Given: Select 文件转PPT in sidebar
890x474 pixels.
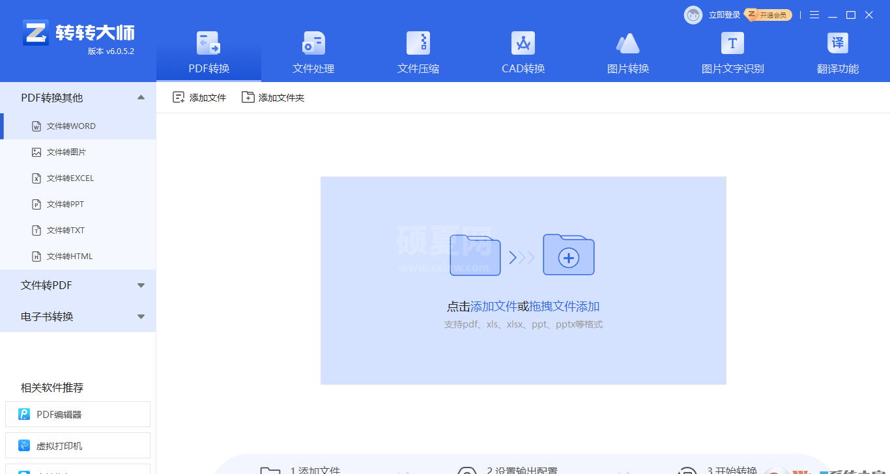Looking at the screenshot, I should tap(78, 204).
